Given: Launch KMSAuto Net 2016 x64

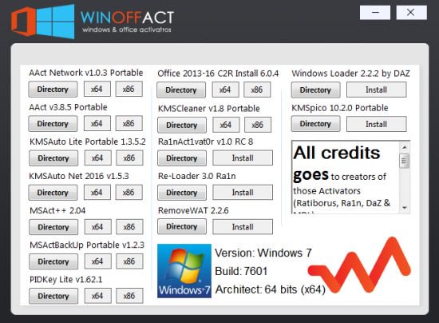Looking at the screenshot, I should coord(97,193).
